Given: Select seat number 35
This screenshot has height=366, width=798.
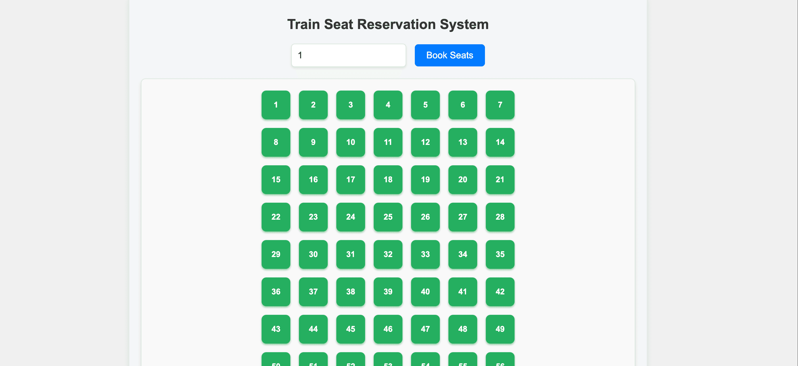Looking at the screenshot, I should pyautogui.click(x=500, y=254).
